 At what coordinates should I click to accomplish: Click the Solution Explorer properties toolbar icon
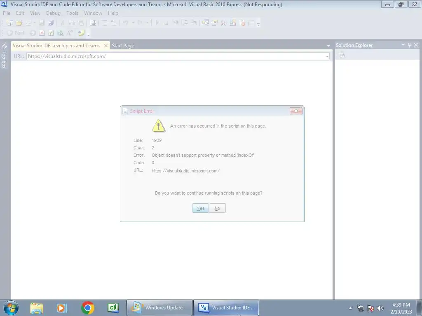pos(342,55)
